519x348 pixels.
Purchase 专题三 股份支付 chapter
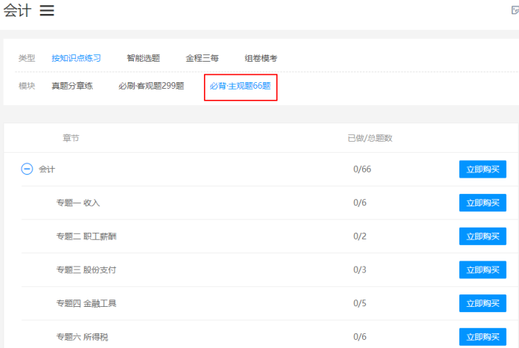(x=482, y=270)
